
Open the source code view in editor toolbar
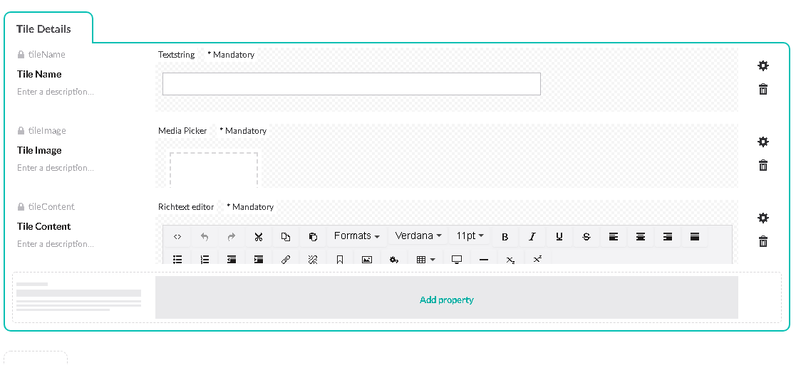tap(177, 236)
